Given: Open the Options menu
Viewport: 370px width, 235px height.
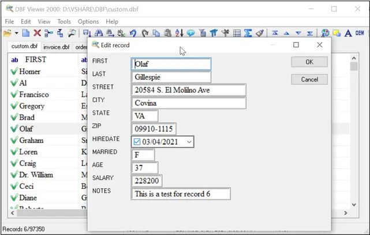Looking at the screenshot, I should click(x=88, y=22).
